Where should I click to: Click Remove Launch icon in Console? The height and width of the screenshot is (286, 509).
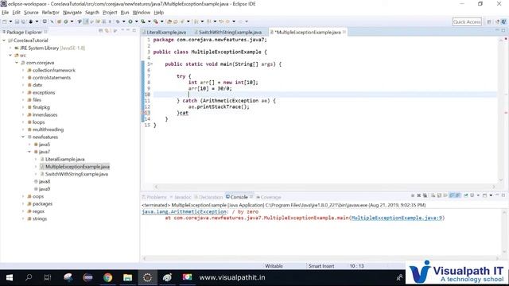point(419,195)
